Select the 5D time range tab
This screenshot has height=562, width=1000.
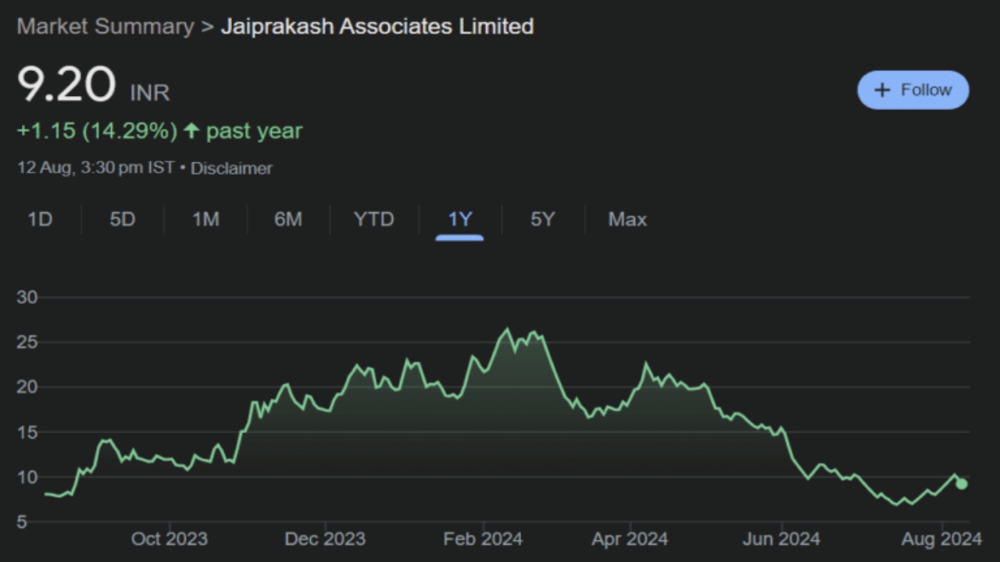click(x=123, y=219)
